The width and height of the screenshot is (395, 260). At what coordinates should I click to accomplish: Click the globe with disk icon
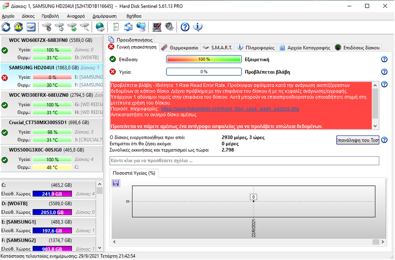[100, 27]
